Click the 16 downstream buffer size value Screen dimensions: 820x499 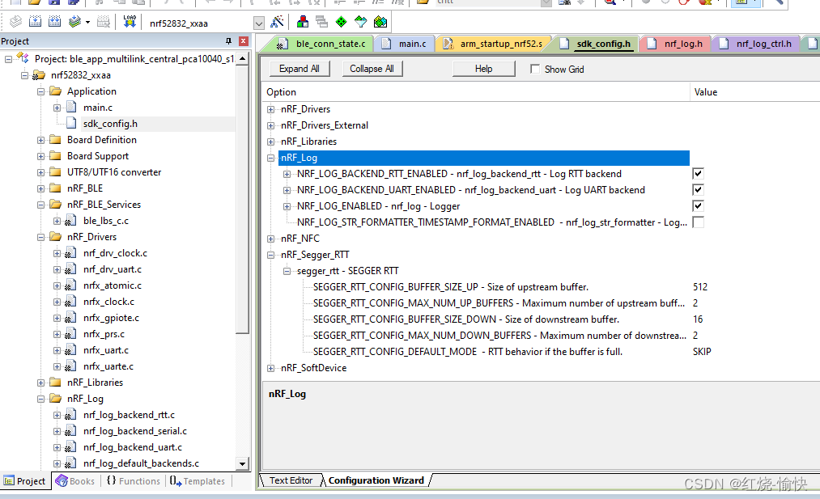(x=698, y=319)
